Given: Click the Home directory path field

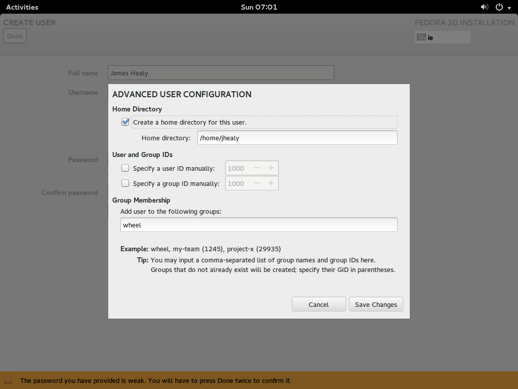Looking at the screenshot, I should pos(297,138).
